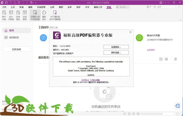Close the about dialog with X
The width and height of the screenshot is (183, 116).
tap(130, 32)
